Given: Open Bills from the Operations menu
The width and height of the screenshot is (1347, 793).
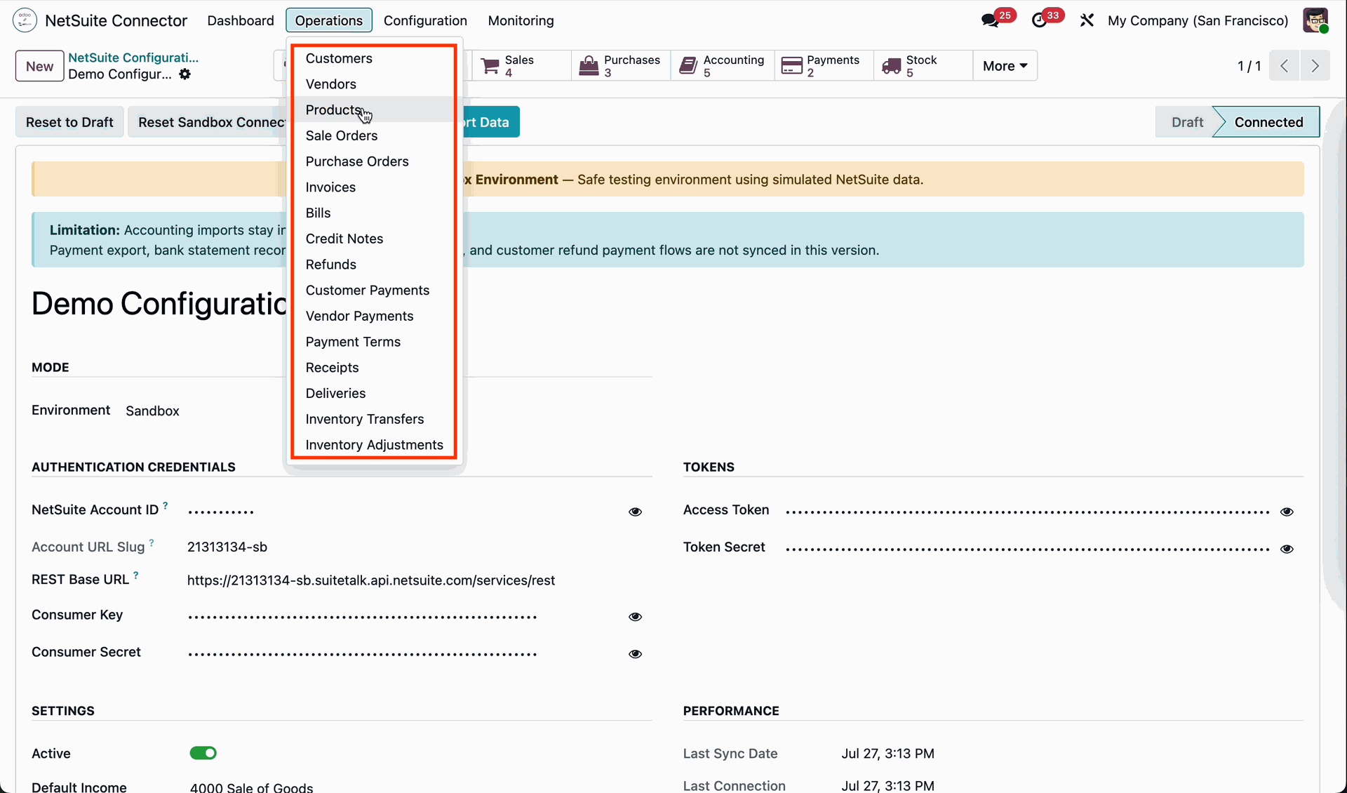Looking at the screenshot, I should [373, 213].
